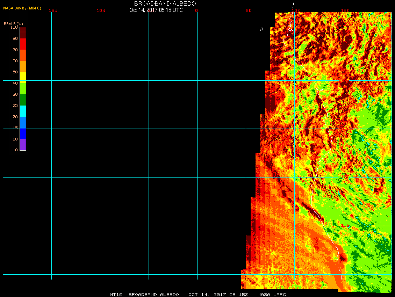Click the dark green 25–30 legend swatch
Image resolution: width=395 pixels, height=297 pixels.
[x=23, y=100]
